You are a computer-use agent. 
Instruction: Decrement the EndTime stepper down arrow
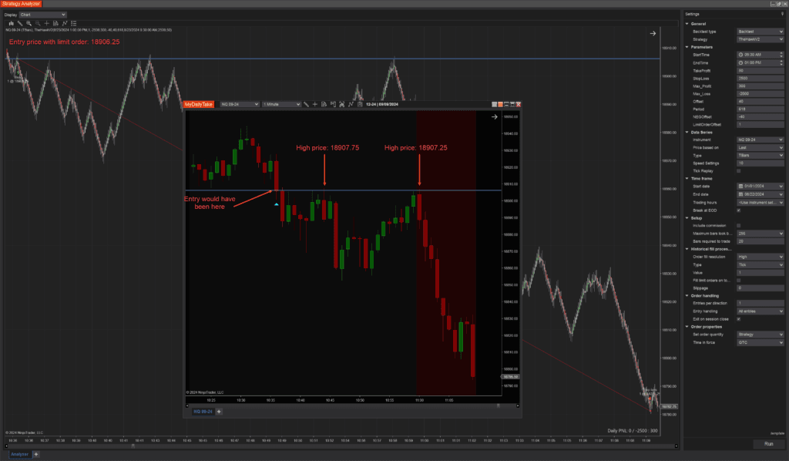pos(781,65)
